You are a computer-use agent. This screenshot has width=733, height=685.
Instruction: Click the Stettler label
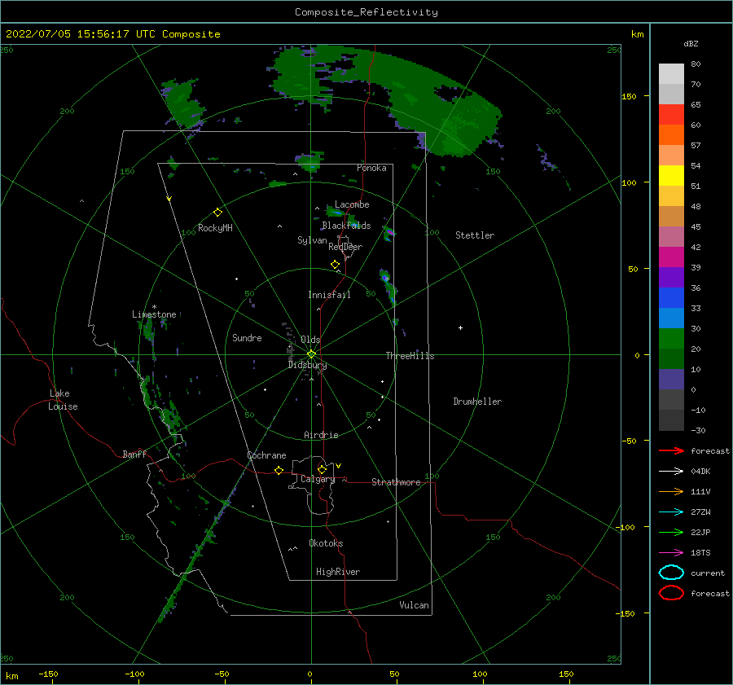pos(475,235)
